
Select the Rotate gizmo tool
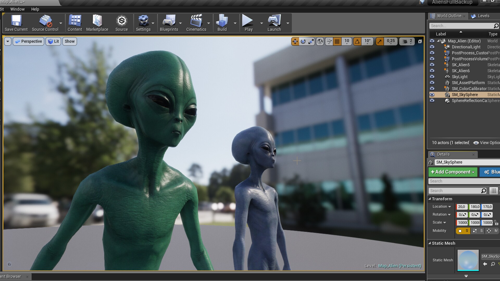pos(303,41)
